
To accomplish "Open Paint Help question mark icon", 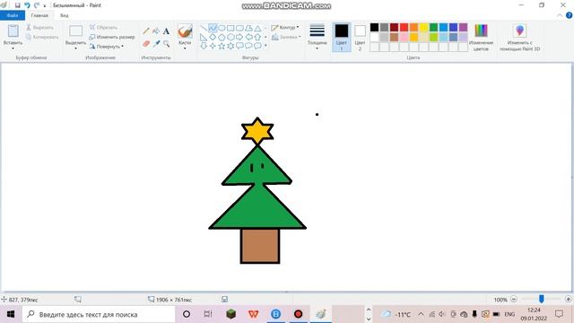I will click(569, 15).
